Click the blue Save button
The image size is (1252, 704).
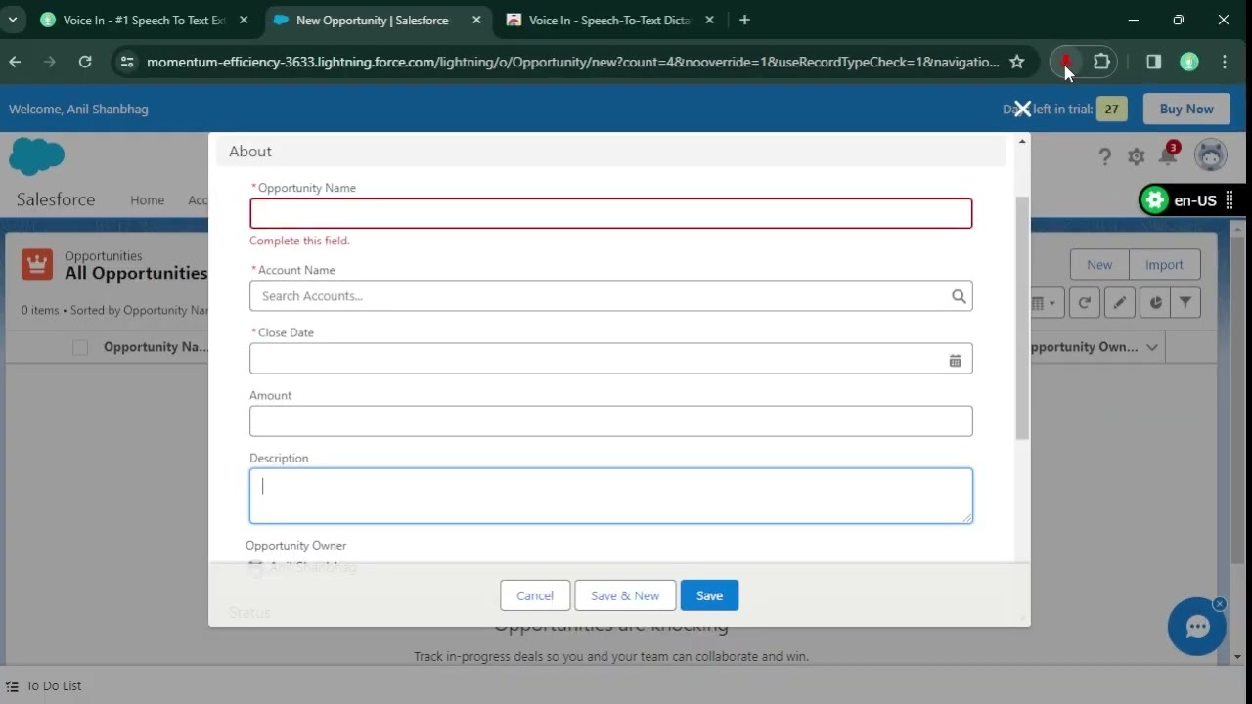click(x=709, y=595)
